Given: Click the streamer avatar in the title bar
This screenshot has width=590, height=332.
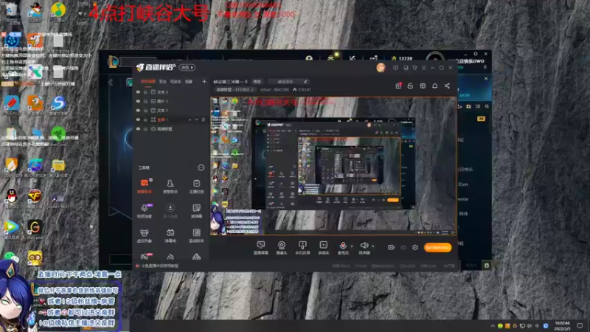Looking at the screenshot, I should pos(381,68).
